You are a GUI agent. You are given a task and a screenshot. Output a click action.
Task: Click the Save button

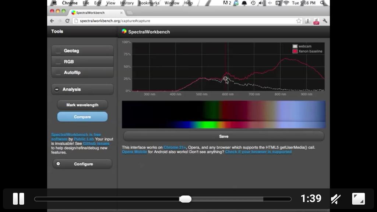[223, 136]
